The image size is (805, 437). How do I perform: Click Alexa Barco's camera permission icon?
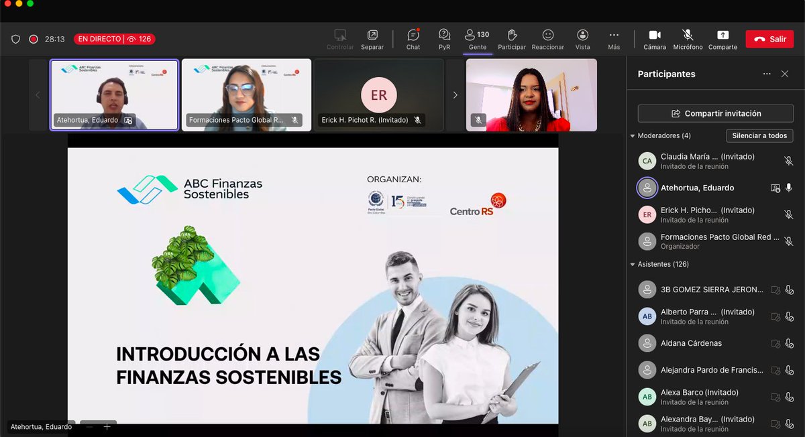point(775,397)
